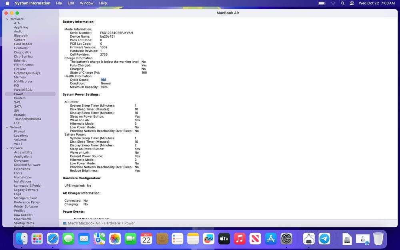Image resolution: width=400 pixels, height=250 pixels.
Task: Click Hardware in the path bar
Action: coord(112,223)
